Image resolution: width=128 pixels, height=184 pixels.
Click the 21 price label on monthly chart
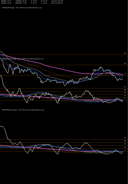pyautogui.click(x=125, y=138)
